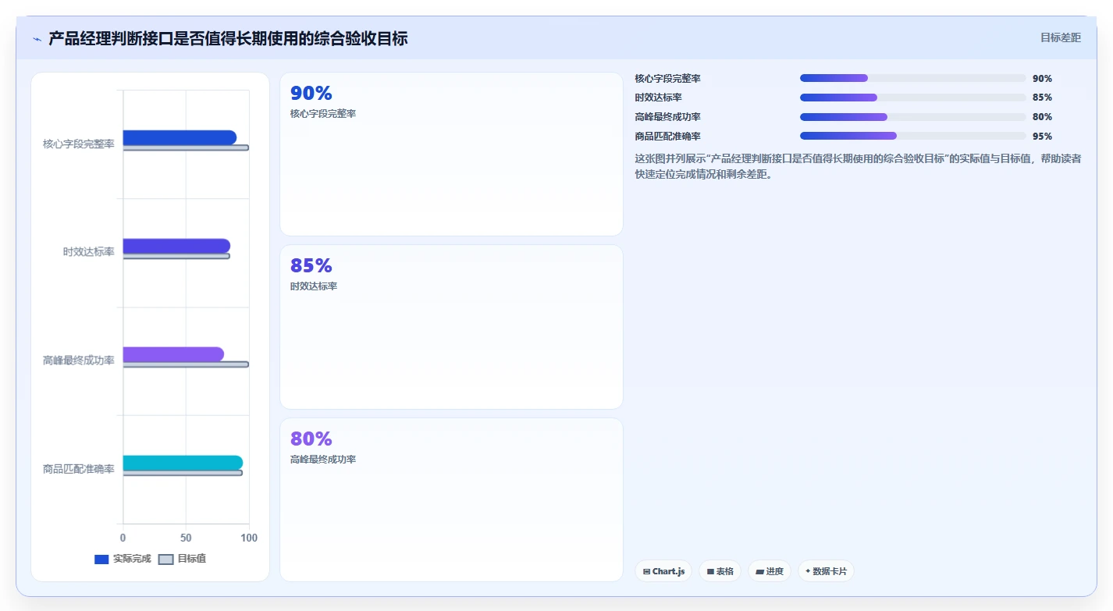The width and height of the screenshot is (1113, 611).
Task: Click the grey target bar under 核心字段完整率
Action: coord(186,147)
